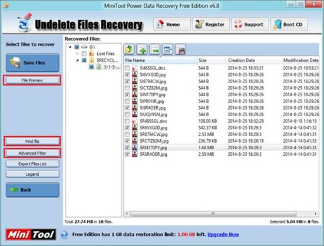The image size is (324, 246).
Task: Sort by the Modification Date column header
Action: click(x=300, y=60)
